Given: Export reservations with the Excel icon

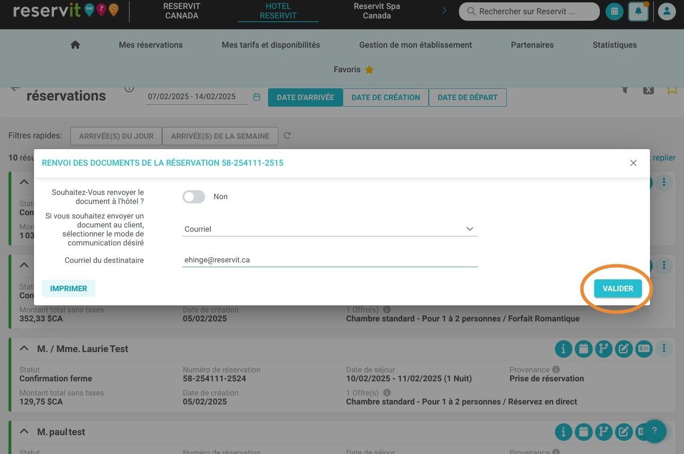Looking at the screenshot, I should click(x=649, y=90).
